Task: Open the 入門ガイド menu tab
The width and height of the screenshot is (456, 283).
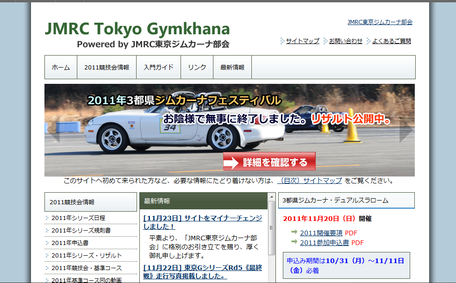Action: (x=158, y=67)
